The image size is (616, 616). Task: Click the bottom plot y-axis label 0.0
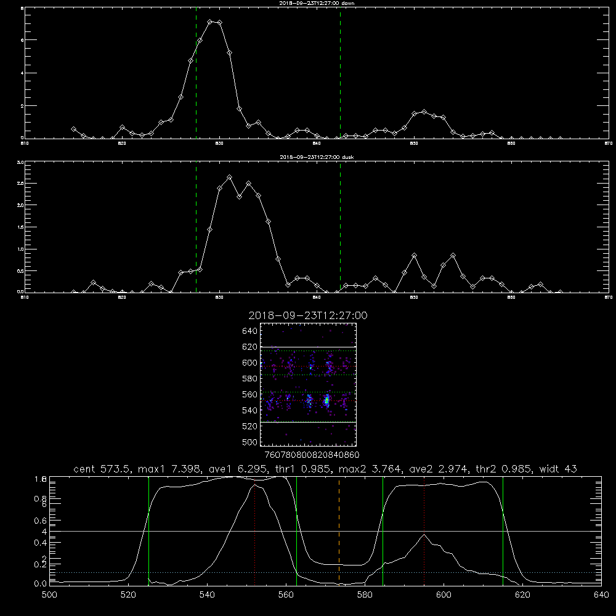41,583
